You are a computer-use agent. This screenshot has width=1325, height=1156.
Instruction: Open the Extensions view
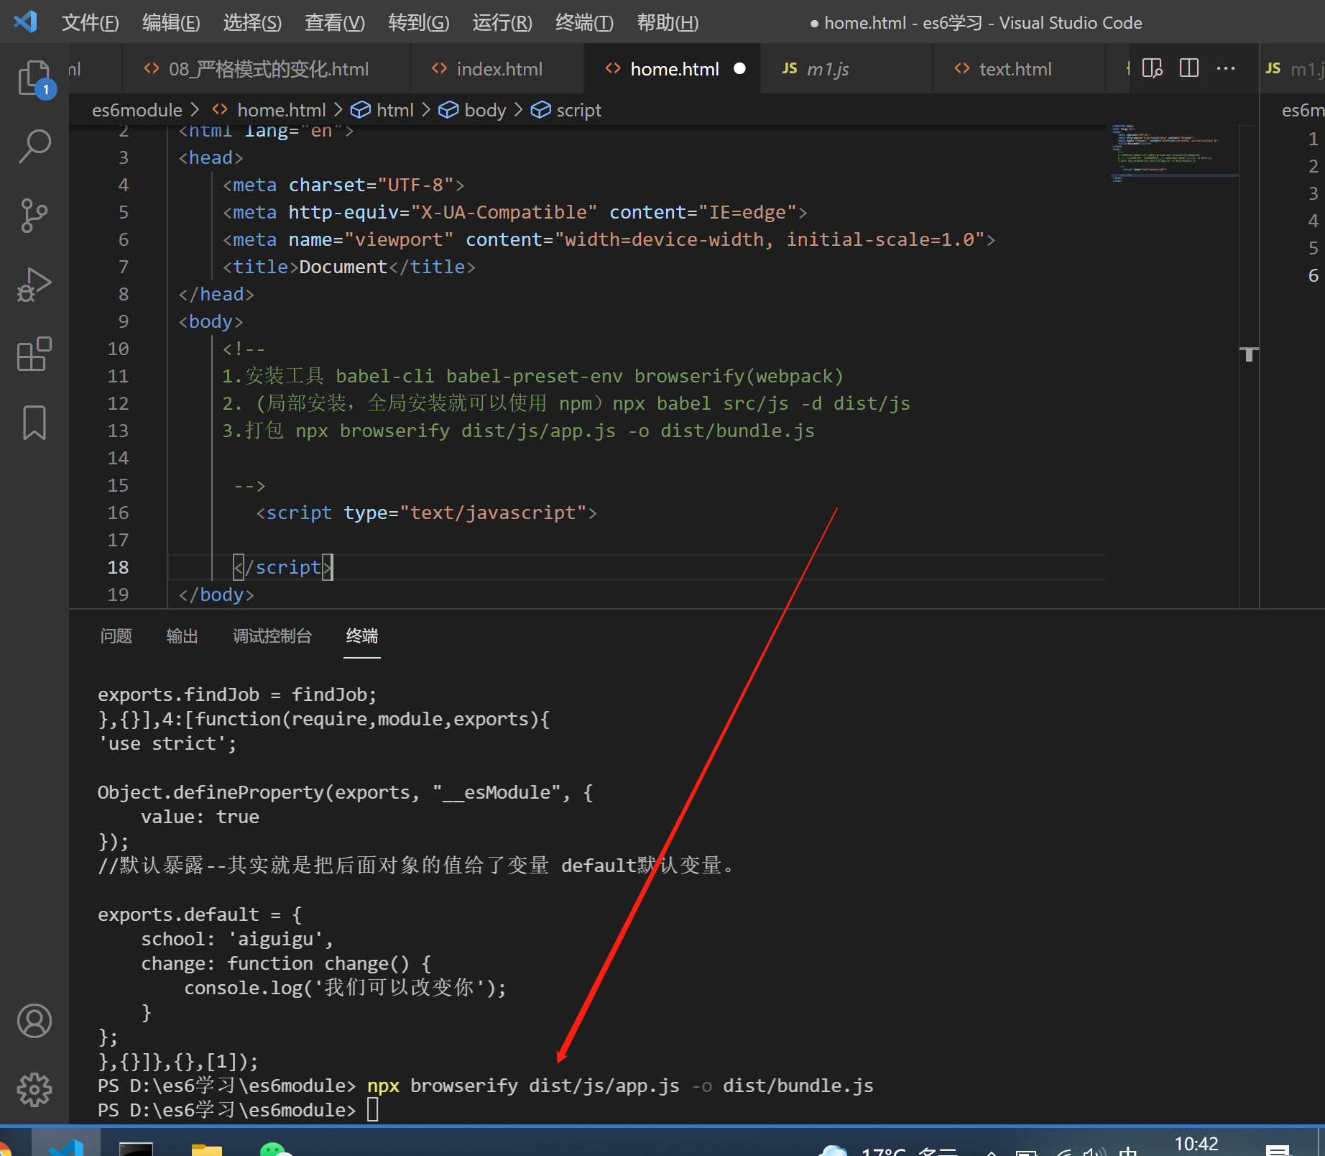coord(34,354)
